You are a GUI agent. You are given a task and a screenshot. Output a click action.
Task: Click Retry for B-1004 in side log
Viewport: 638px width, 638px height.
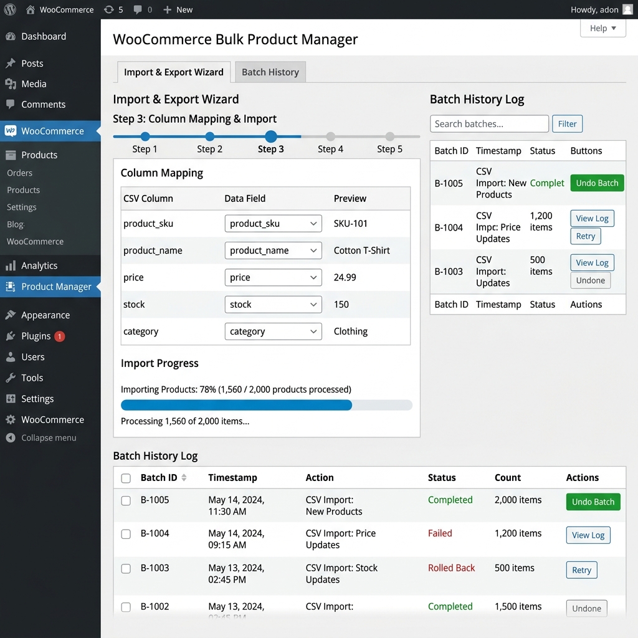click(586, 236)
